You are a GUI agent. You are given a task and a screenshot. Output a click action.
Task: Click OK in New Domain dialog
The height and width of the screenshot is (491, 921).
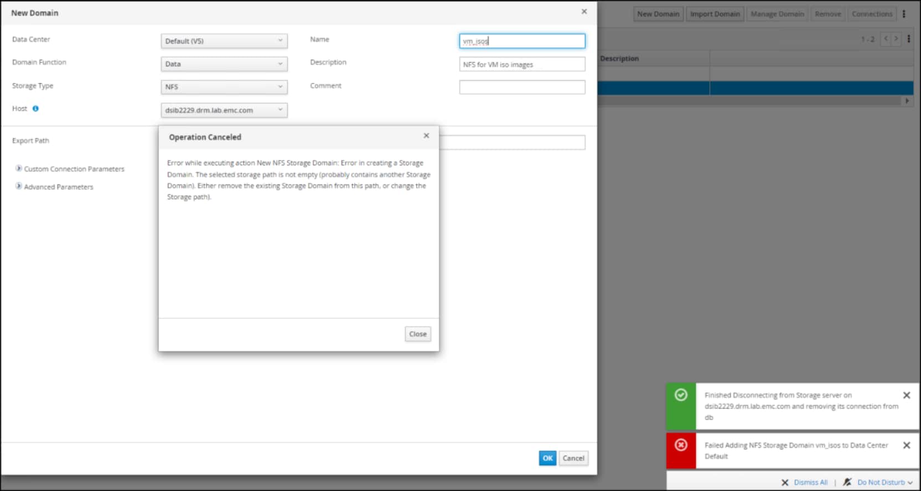tap(547, 458)
